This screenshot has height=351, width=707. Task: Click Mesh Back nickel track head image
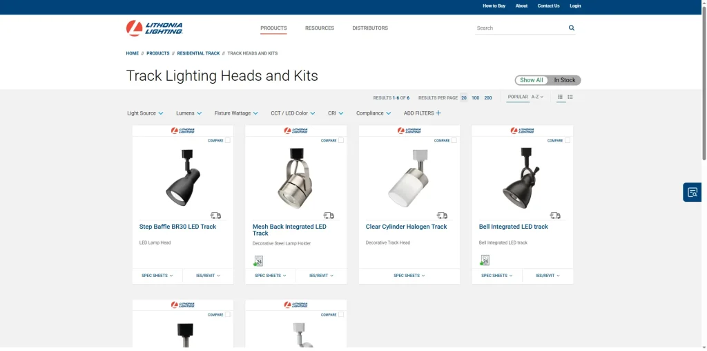click(296, 178)
